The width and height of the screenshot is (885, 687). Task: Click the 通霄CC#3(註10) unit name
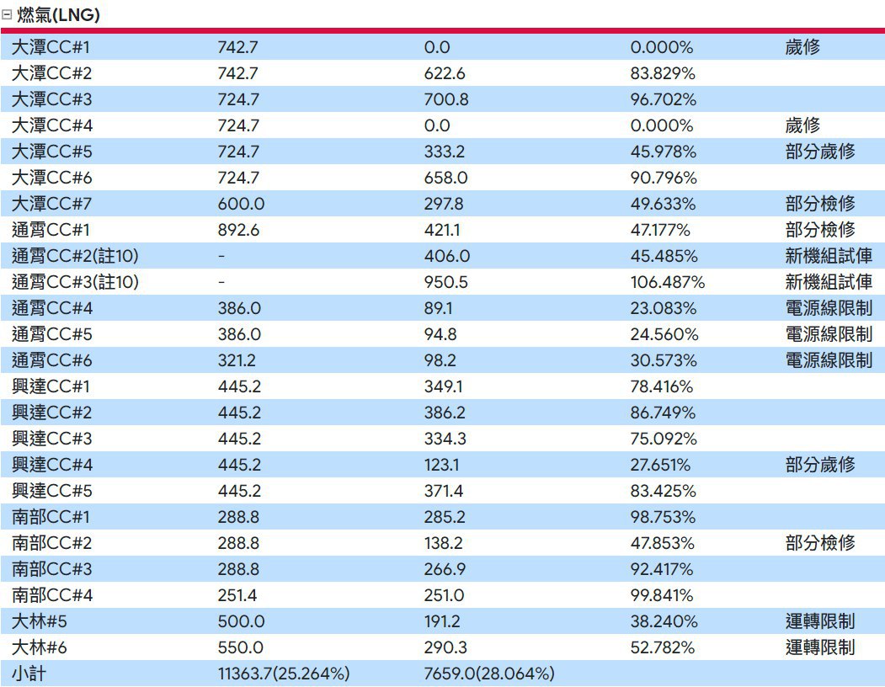pos(75,282)
